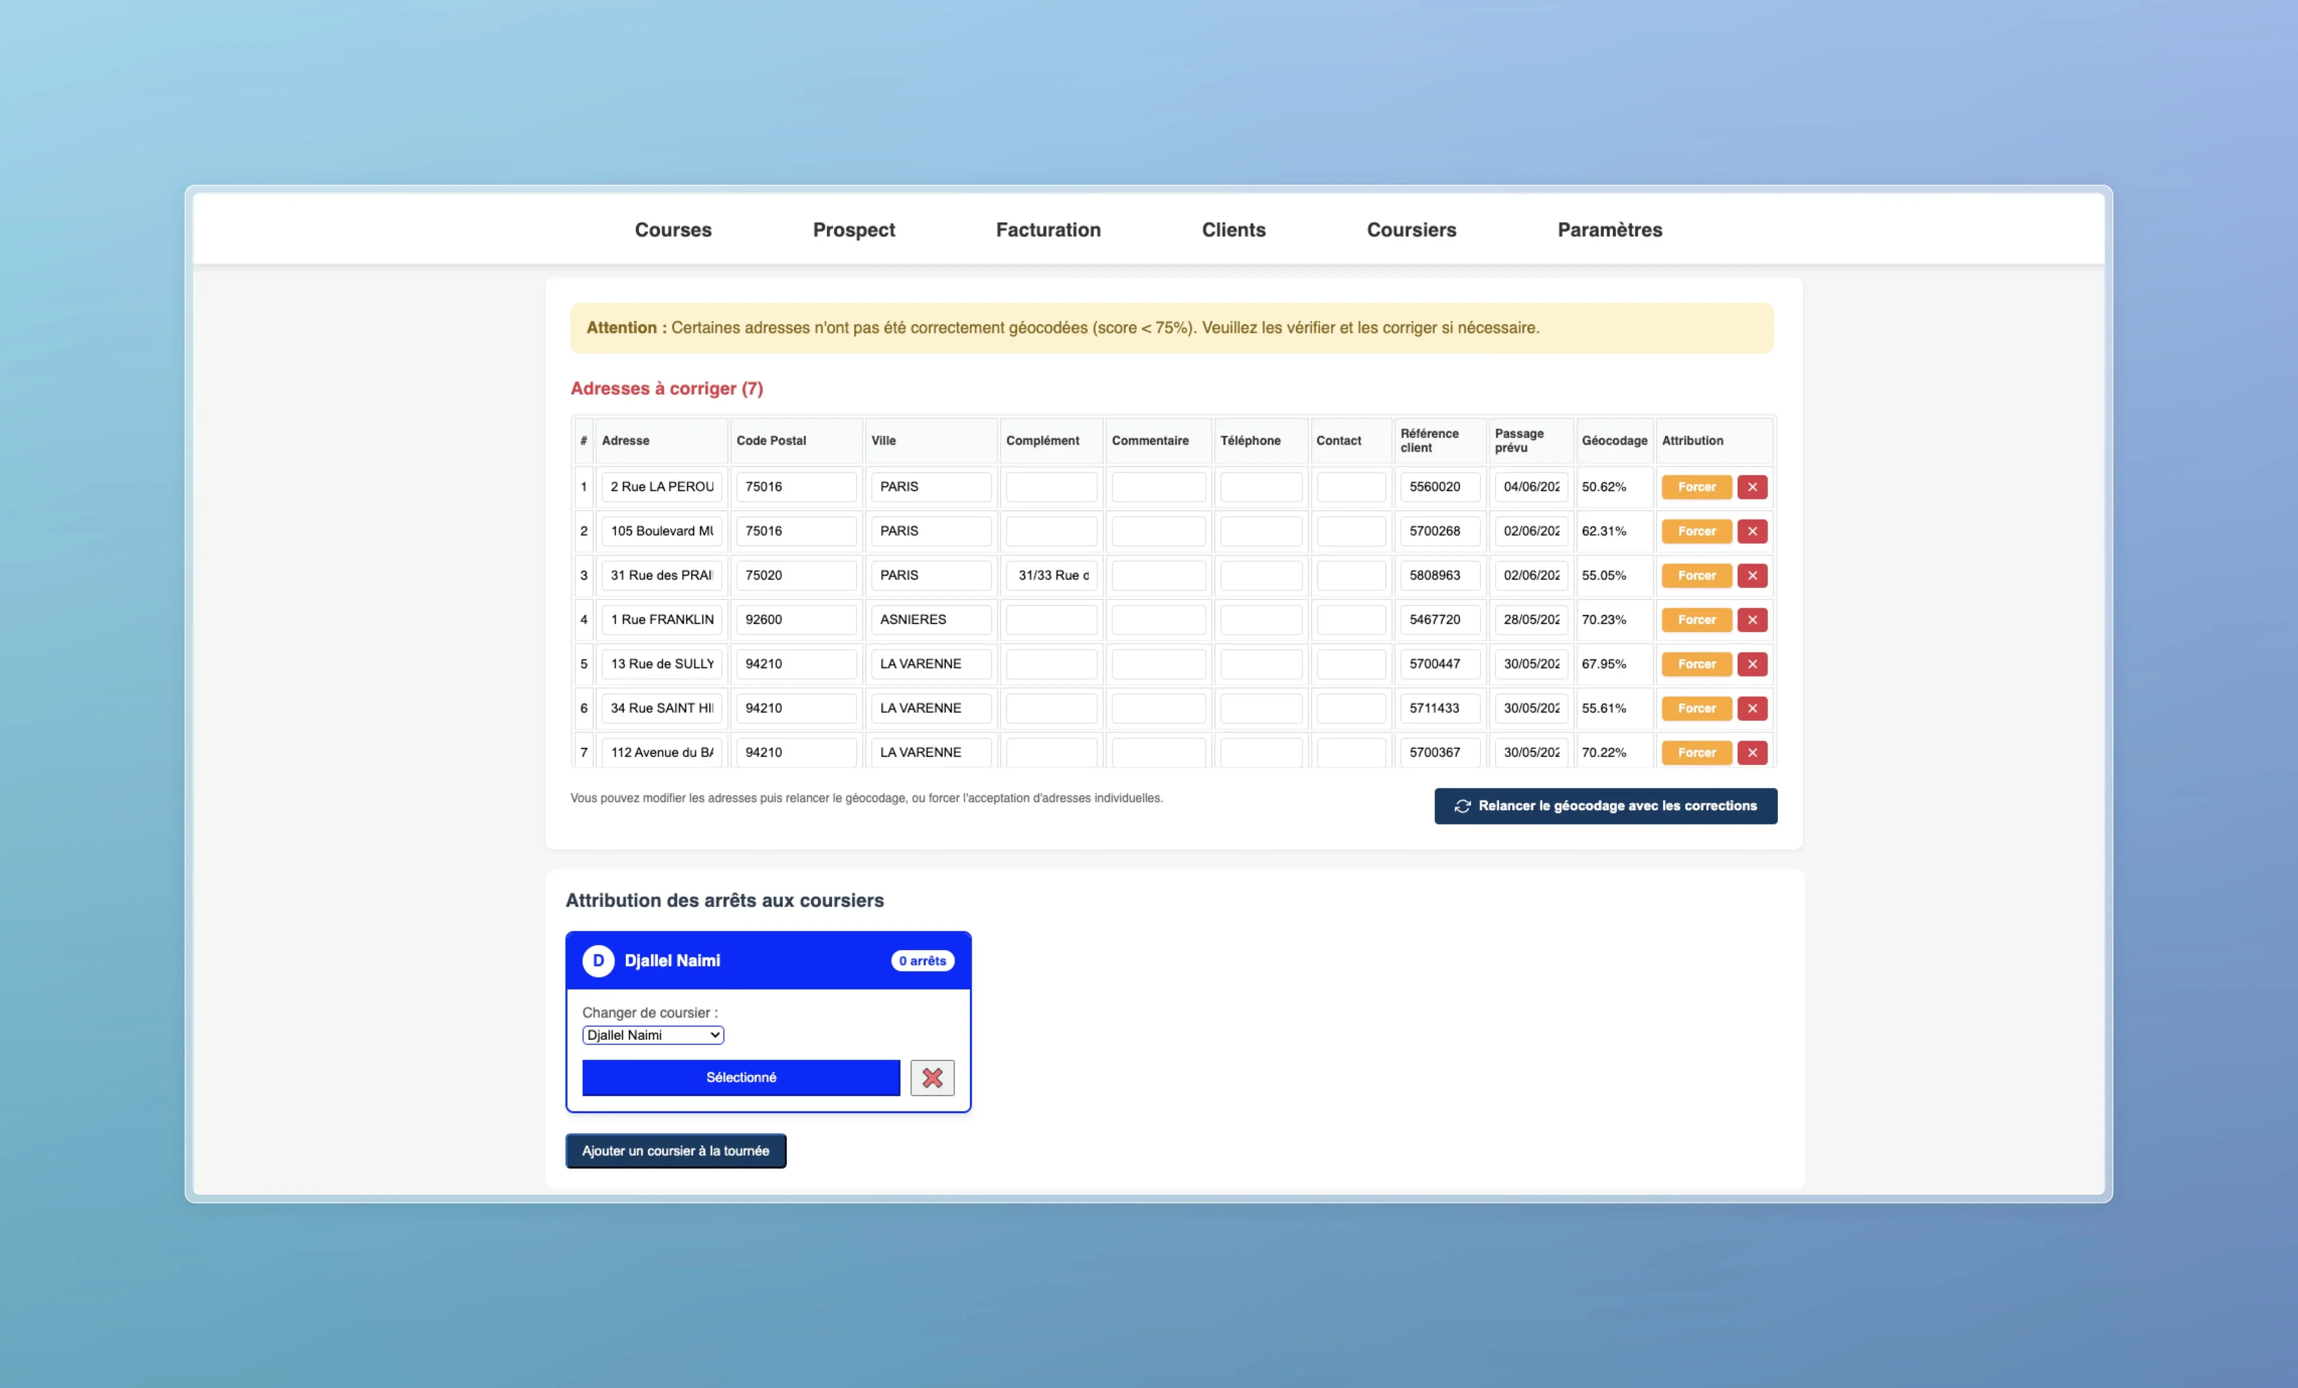Edit the address field of row 5
The height and width of the screenshot is (1388, 2298).
click(661, 664)
